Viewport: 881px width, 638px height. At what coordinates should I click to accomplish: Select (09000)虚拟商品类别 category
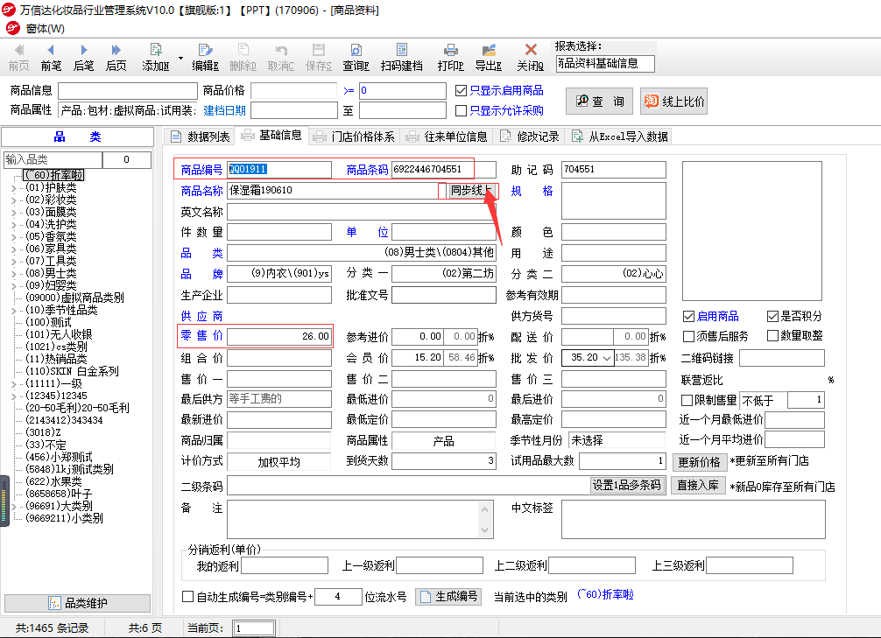74,298
